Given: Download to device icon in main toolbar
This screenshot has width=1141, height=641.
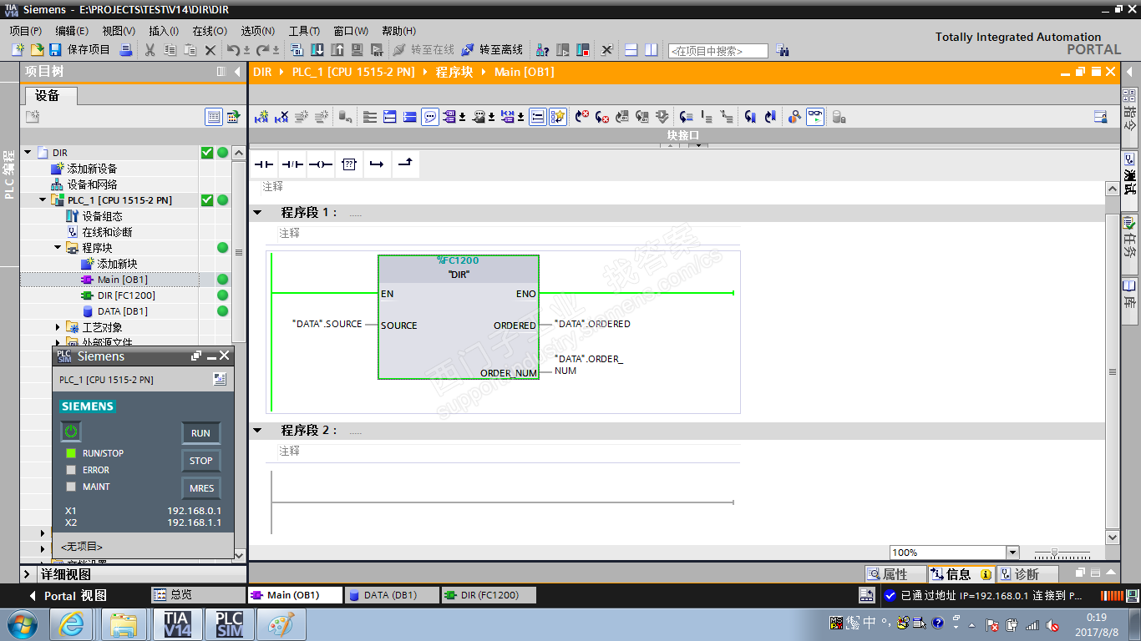Looking at the screenshot, I should click(317, 50).
